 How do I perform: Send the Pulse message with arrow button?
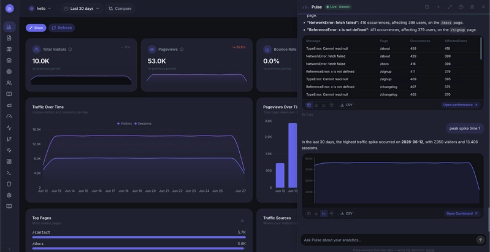[480, 240]
